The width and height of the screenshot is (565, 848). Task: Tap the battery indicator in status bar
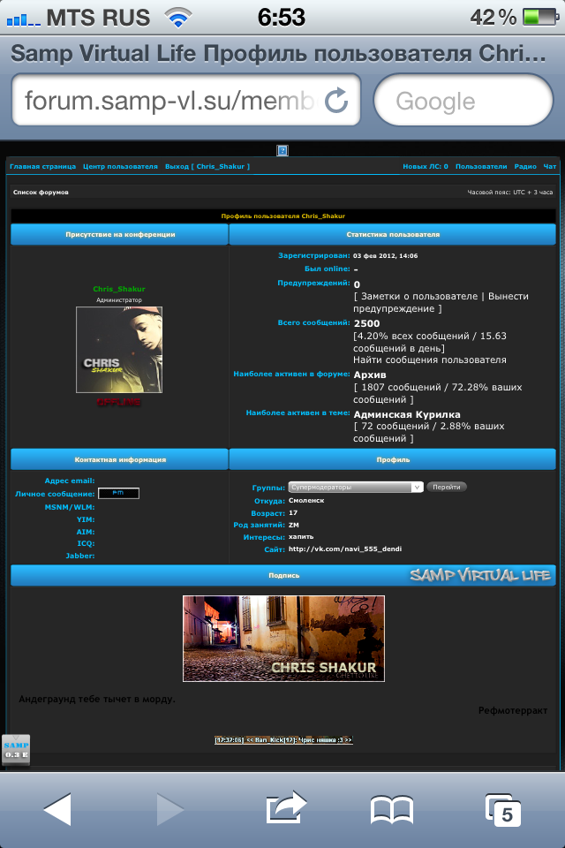tap(540, 18)
